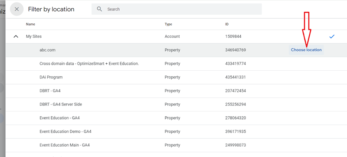Select Event Education - GA4 property
This screenshot has height=157, width=347.
(x=60, y=118)
